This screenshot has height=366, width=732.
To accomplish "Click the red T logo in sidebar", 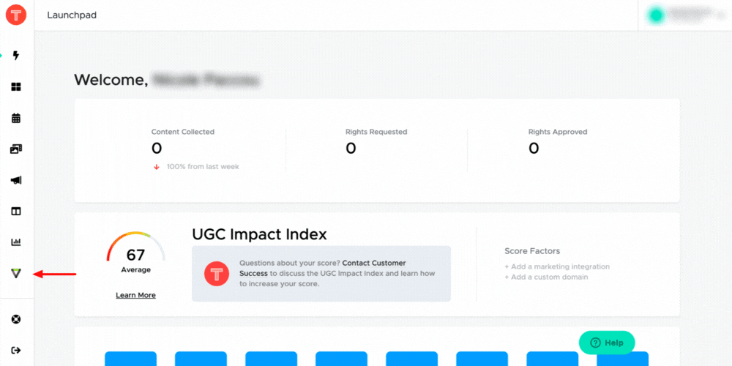I will point(15,15).
